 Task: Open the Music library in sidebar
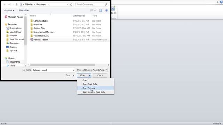coord(12,66)
